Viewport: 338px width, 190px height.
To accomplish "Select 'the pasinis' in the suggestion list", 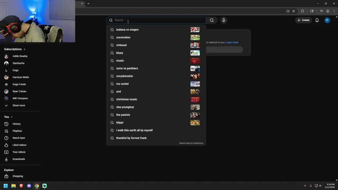I will tap(156, 115).
